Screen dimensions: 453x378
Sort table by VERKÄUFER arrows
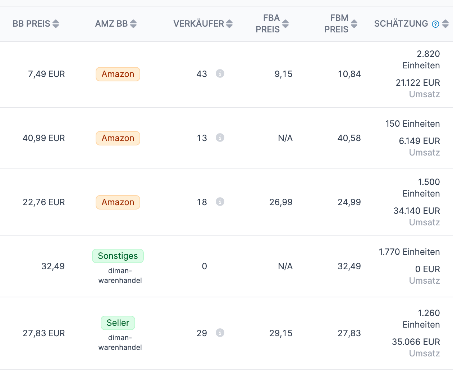coord(229,24)
